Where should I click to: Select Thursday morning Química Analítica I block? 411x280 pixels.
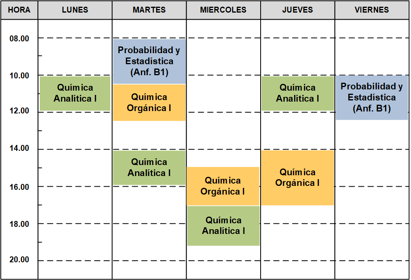[298, 93]
